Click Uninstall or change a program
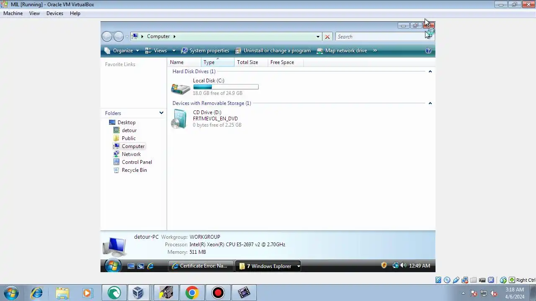536x301 pixels. point(273,51)
